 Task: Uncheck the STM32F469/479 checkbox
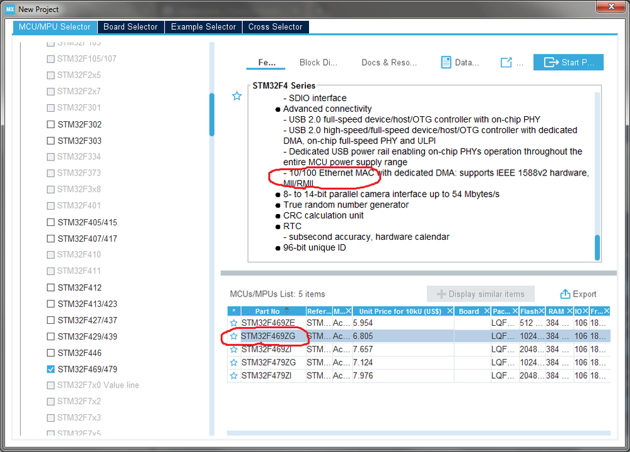point(50,369)
